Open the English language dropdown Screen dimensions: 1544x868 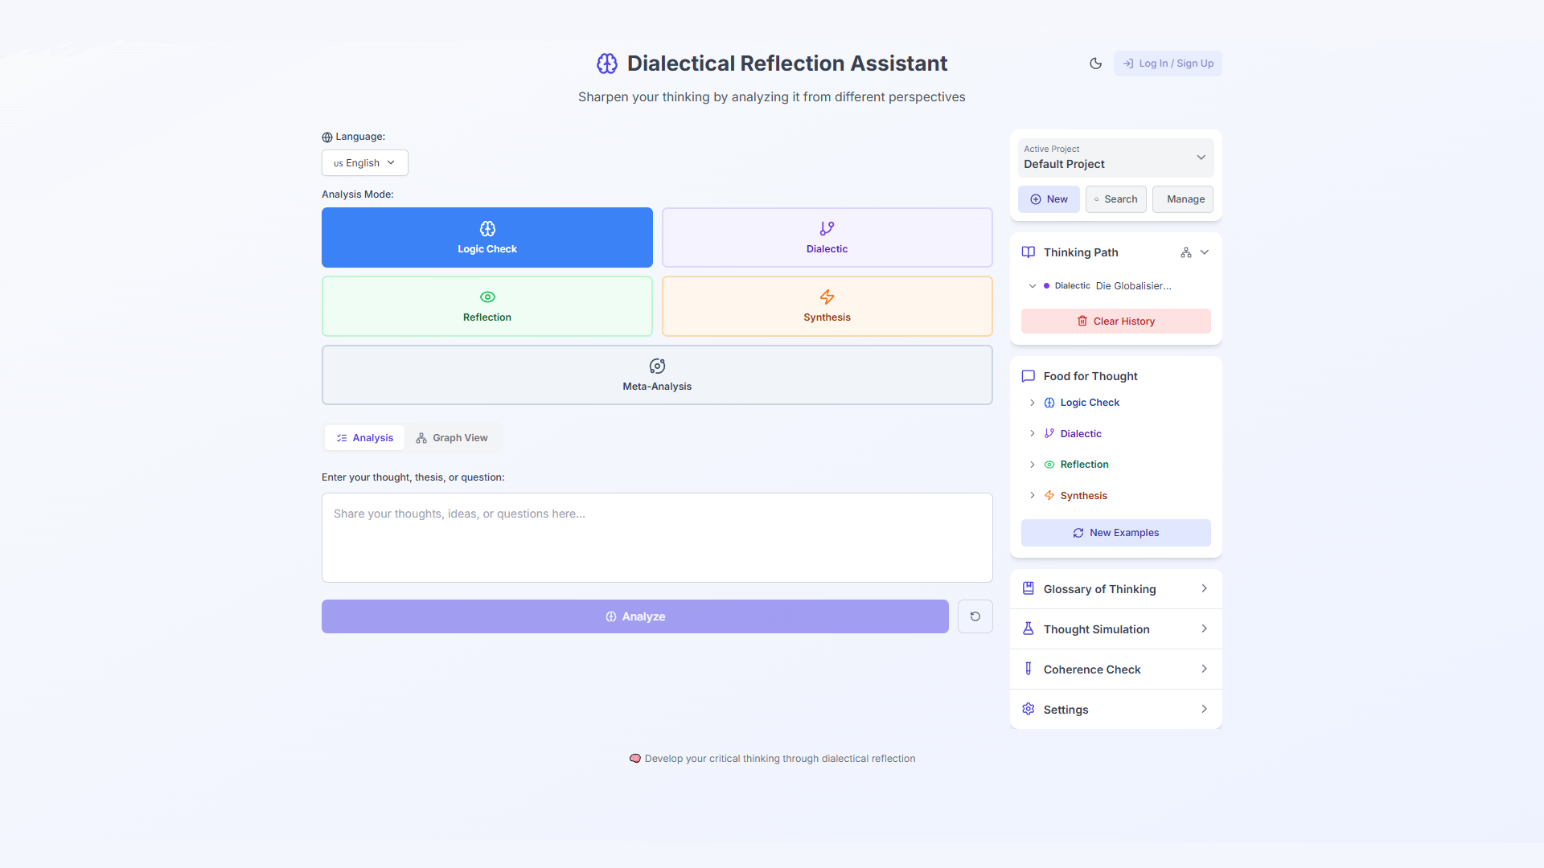[x=364, y=163]
